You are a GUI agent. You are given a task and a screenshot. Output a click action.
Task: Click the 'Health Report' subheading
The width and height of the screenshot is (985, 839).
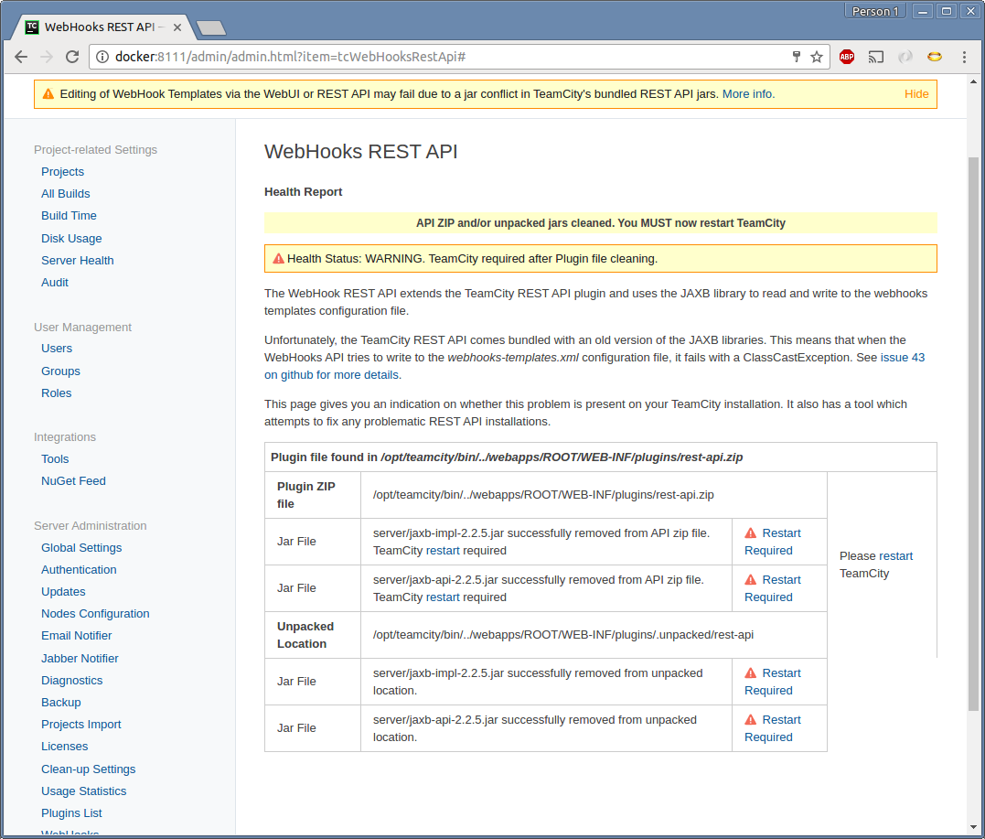[x=303, y=192]
